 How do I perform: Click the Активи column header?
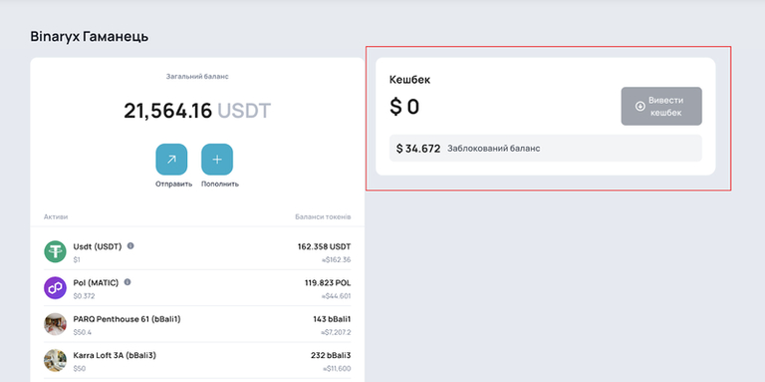tap(56, 216)
